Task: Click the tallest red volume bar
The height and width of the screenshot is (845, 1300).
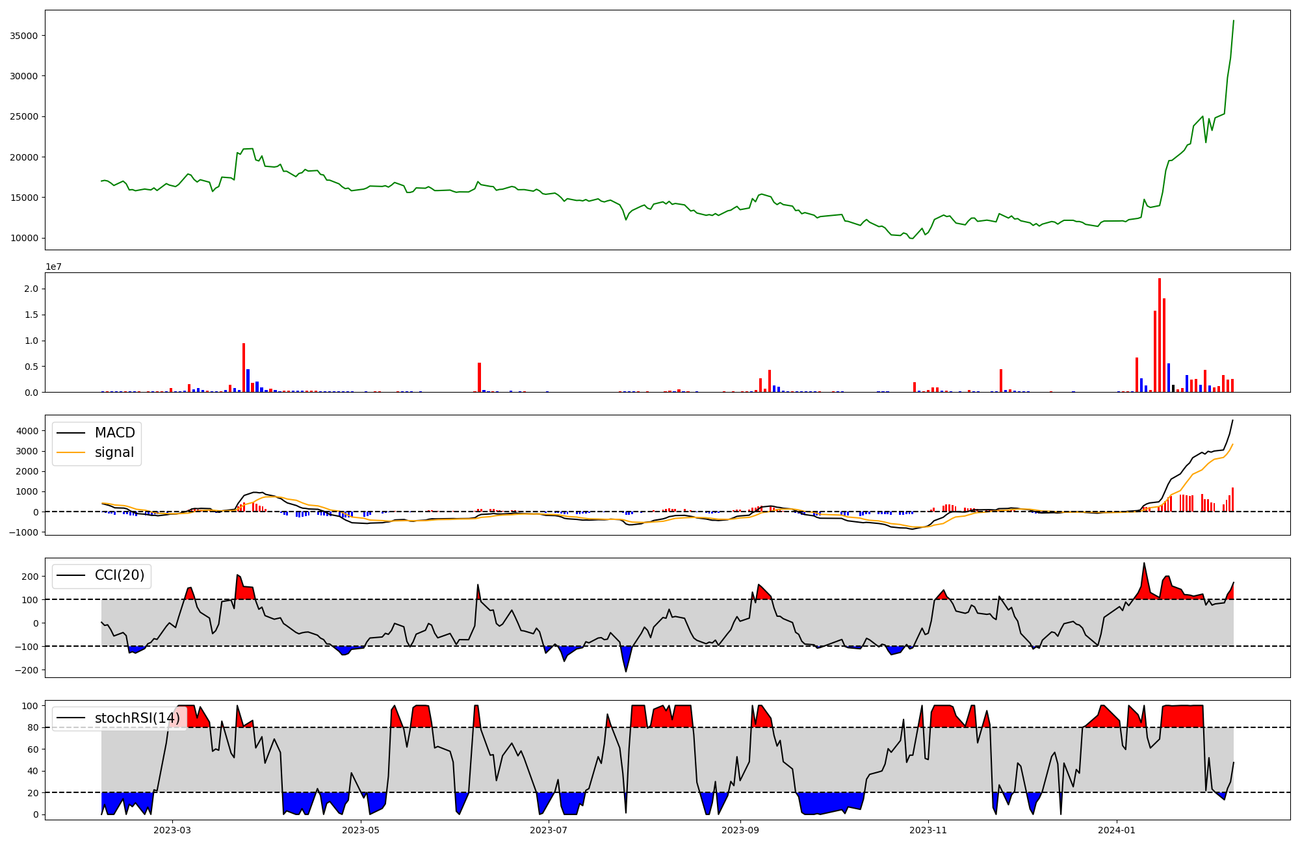Action: (1160, 335)
